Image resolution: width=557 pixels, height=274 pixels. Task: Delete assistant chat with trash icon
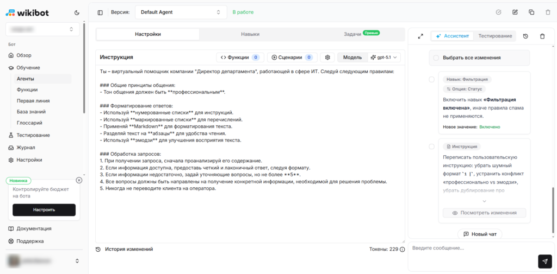542,36
